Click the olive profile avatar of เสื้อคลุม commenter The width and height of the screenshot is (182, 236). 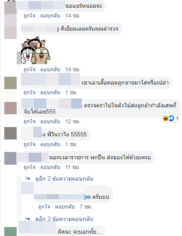click(10, 83)
